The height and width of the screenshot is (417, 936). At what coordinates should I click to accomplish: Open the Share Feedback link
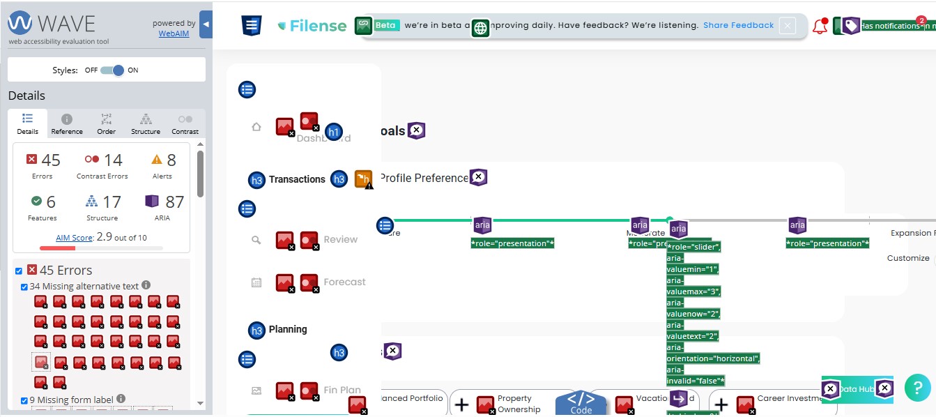[739, 25]
